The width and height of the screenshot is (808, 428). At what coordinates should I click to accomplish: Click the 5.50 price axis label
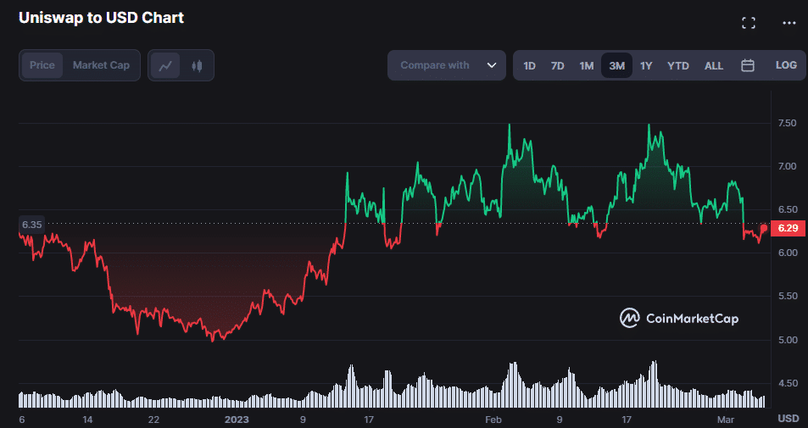[x=786, y=297]
